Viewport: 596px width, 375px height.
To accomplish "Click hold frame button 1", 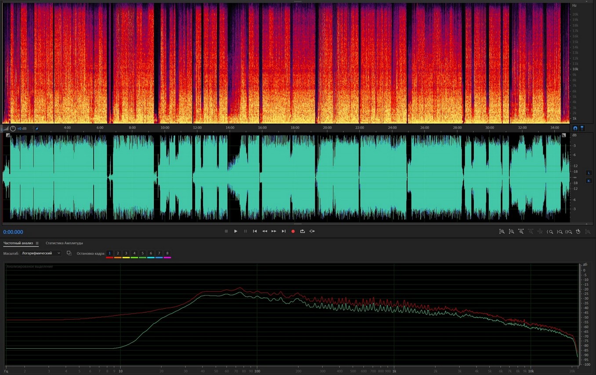I will tap(110, 253).
